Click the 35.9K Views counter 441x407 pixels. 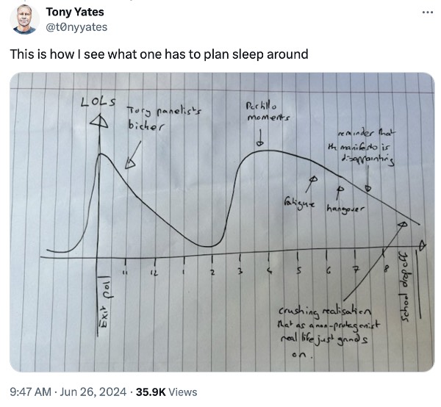(x=166, y=392)
